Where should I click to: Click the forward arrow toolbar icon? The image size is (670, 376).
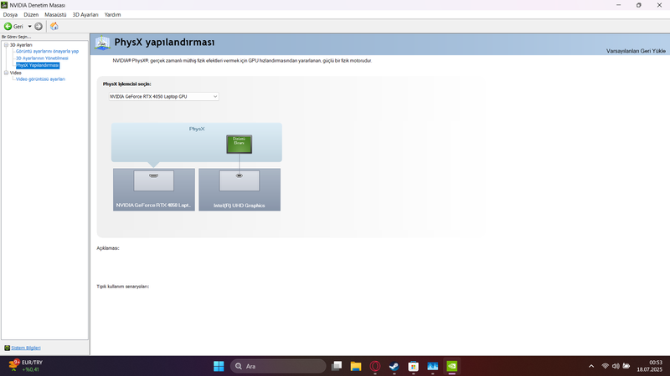pyautogui.click(x=39, y=27)
